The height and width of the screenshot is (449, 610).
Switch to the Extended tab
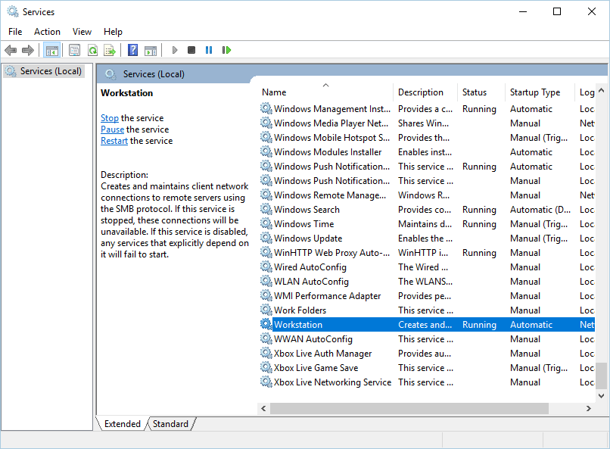coord(122,424)
